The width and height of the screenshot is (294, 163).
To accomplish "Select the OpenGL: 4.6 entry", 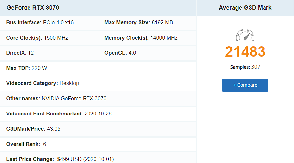I will tap(120, 53).
